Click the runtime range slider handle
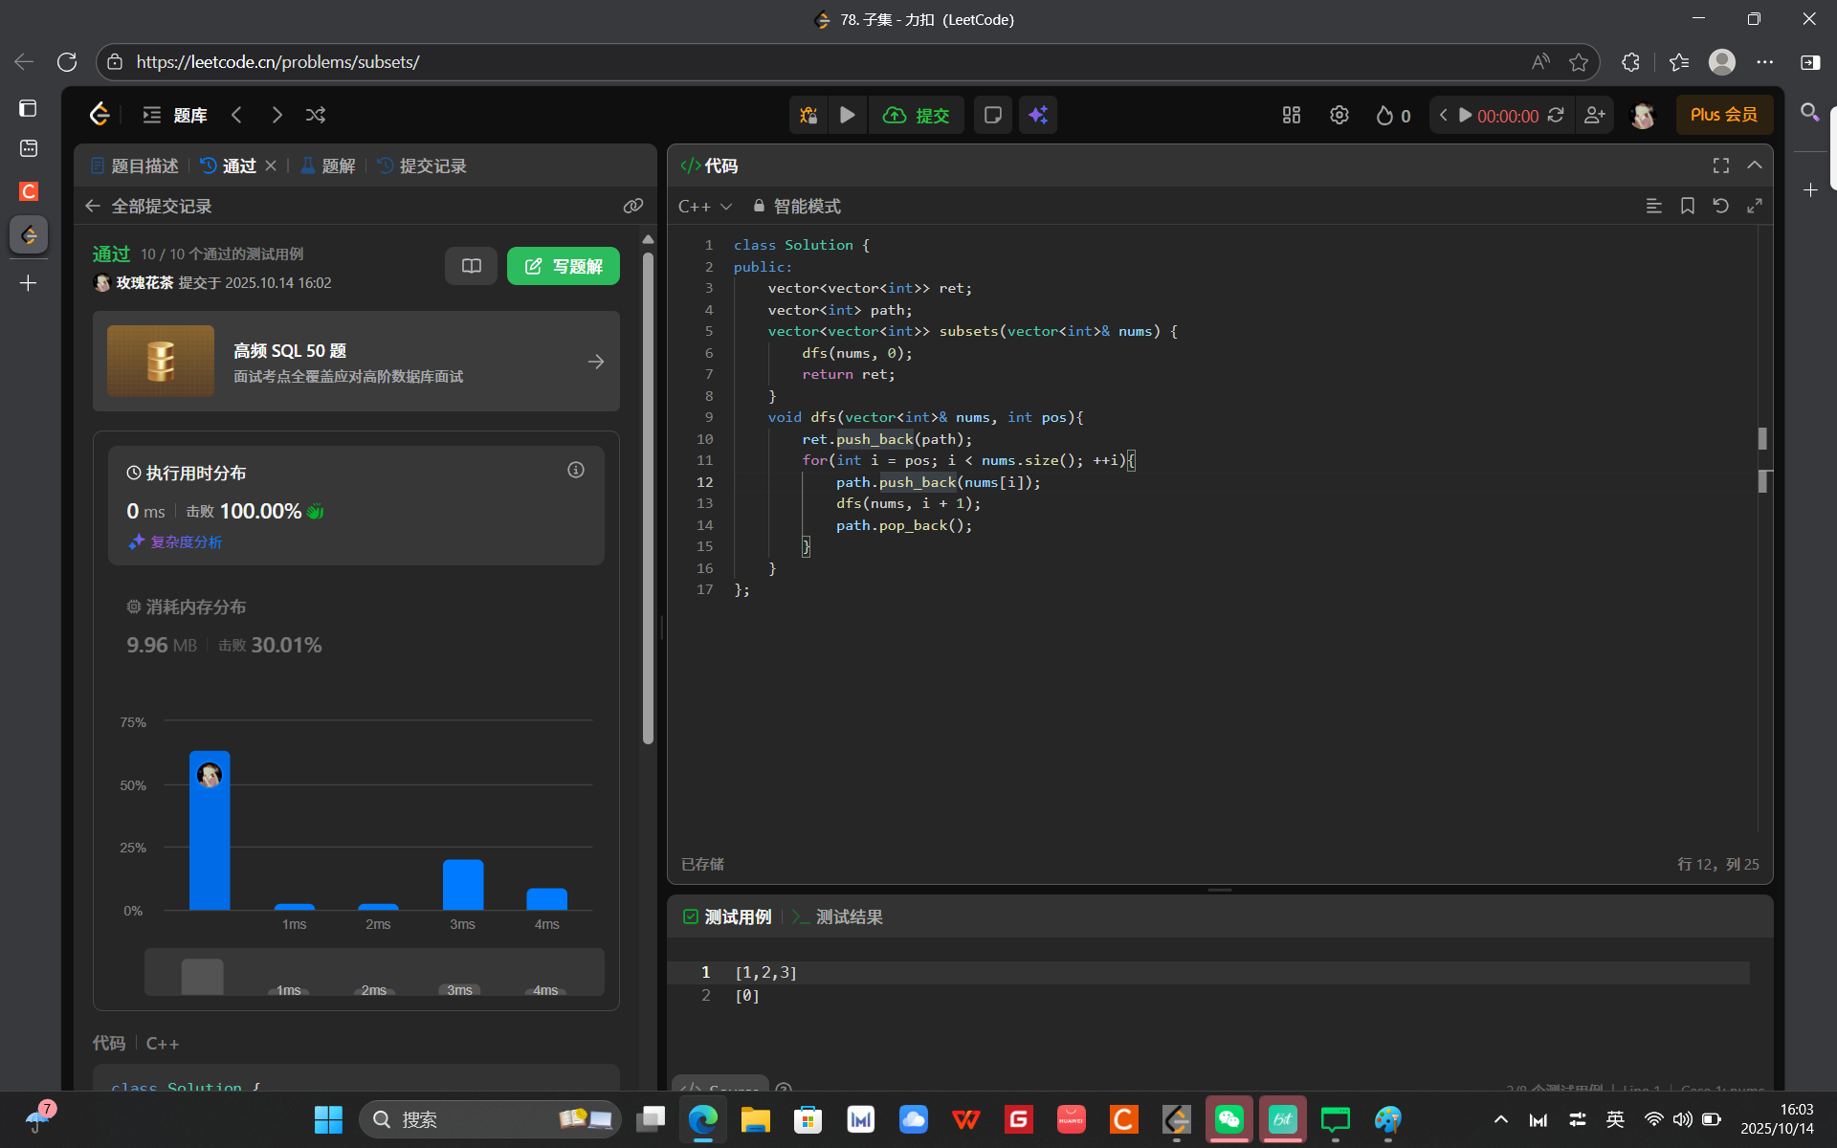The image size is (1837, 1148). point(202,976)
